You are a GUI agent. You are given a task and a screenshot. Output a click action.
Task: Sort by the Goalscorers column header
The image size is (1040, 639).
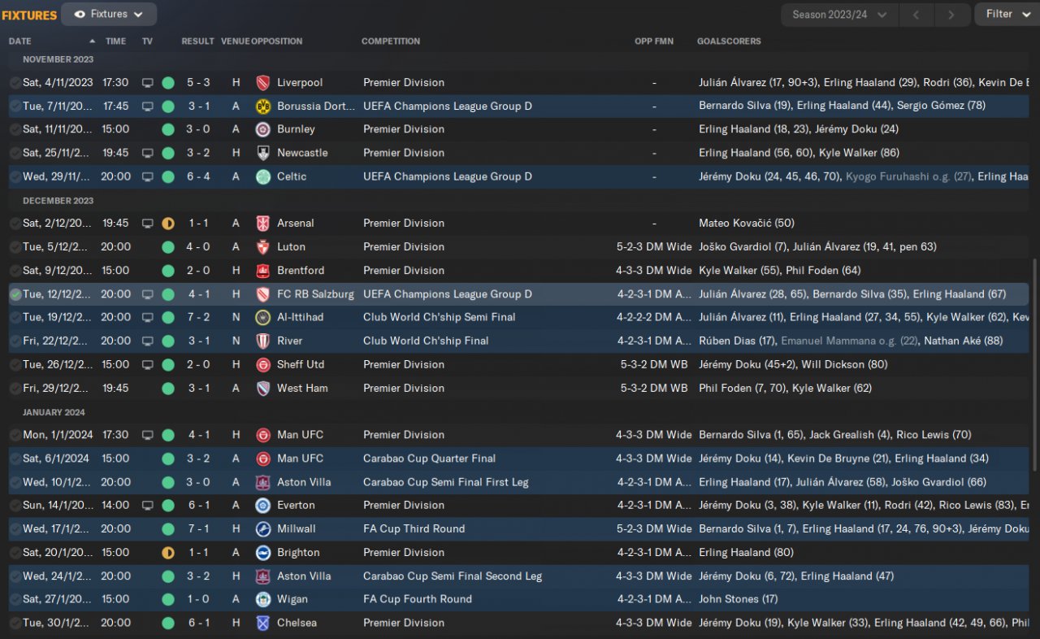tap(730, 41)
